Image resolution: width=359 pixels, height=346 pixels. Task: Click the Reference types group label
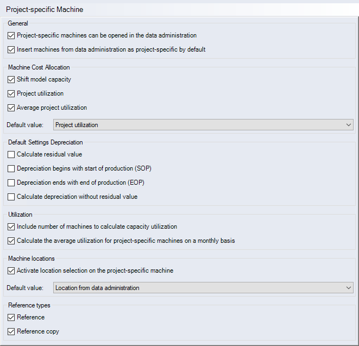coord(30,305)
